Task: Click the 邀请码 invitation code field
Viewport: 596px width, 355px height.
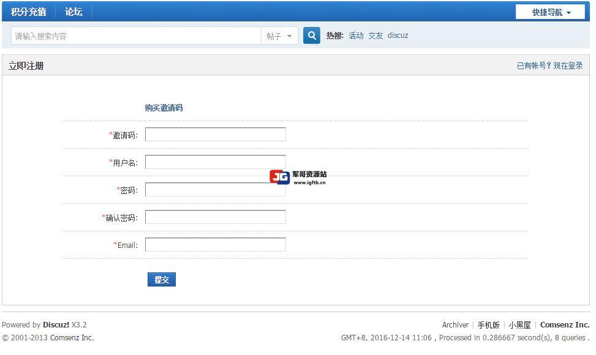Action: point(215,135)
